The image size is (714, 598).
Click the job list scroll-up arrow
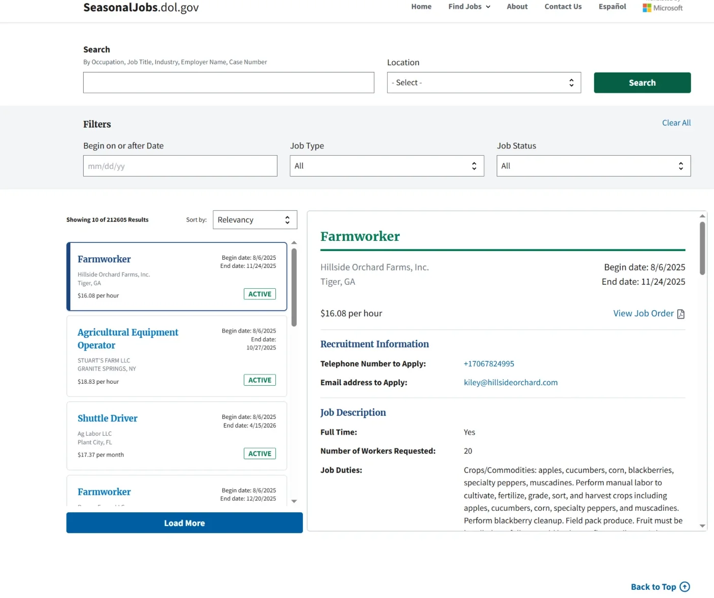click(x=294, y=243)
